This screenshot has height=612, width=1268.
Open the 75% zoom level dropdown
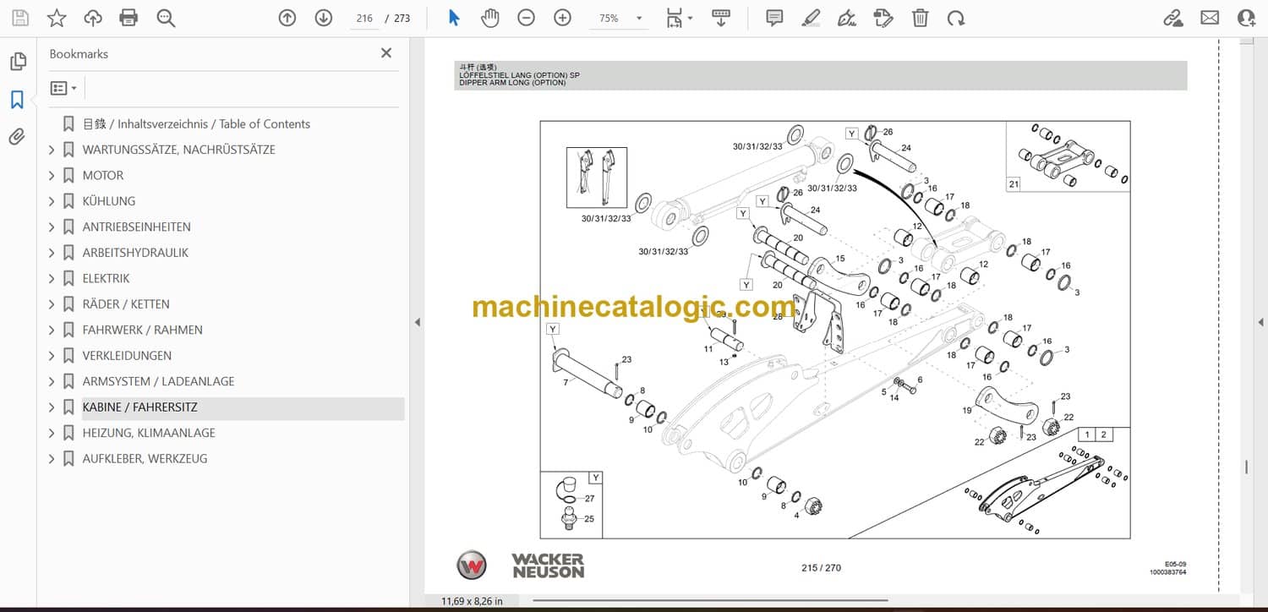pos(638,18)
